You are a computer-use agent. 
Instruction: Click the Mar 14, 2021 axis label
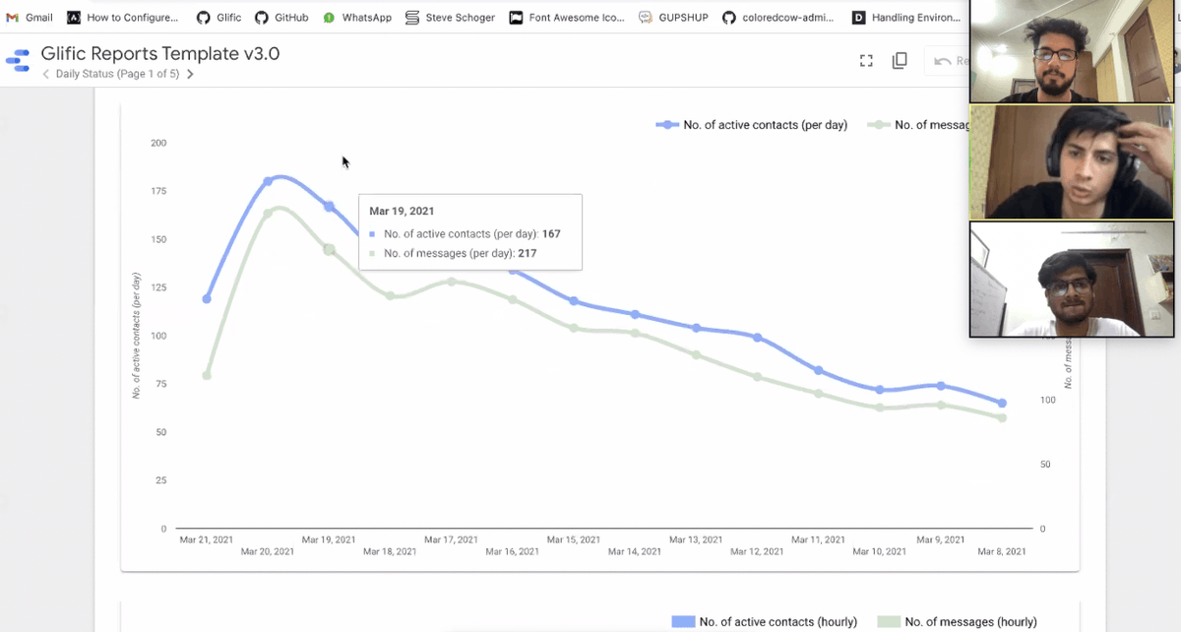pos(635,551)
